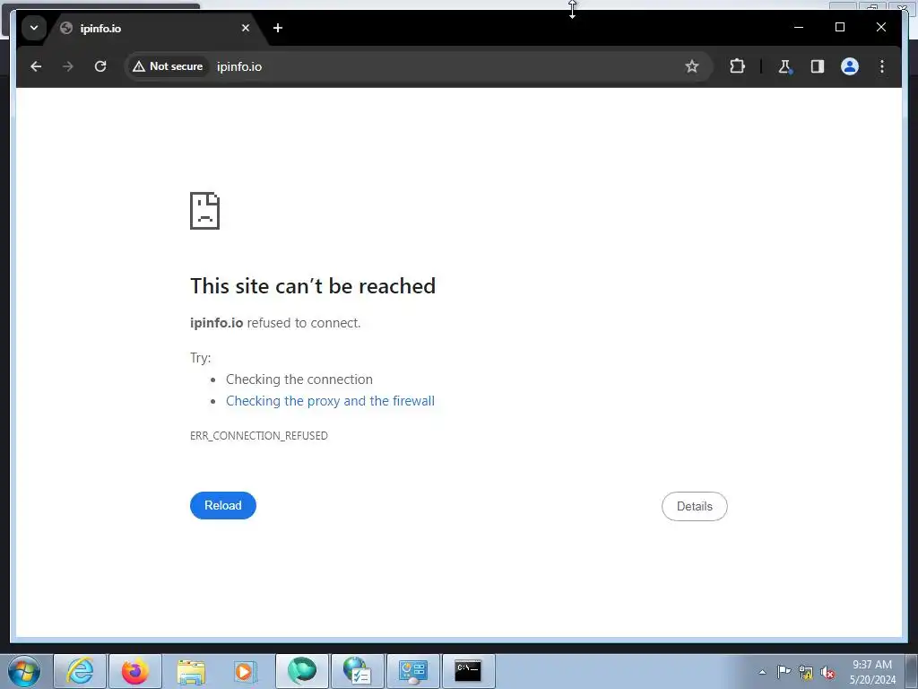The image size is (918, 689).
Task: Click 'ipinfo.io refused to connect' text
Action: (x=275, y=323)
